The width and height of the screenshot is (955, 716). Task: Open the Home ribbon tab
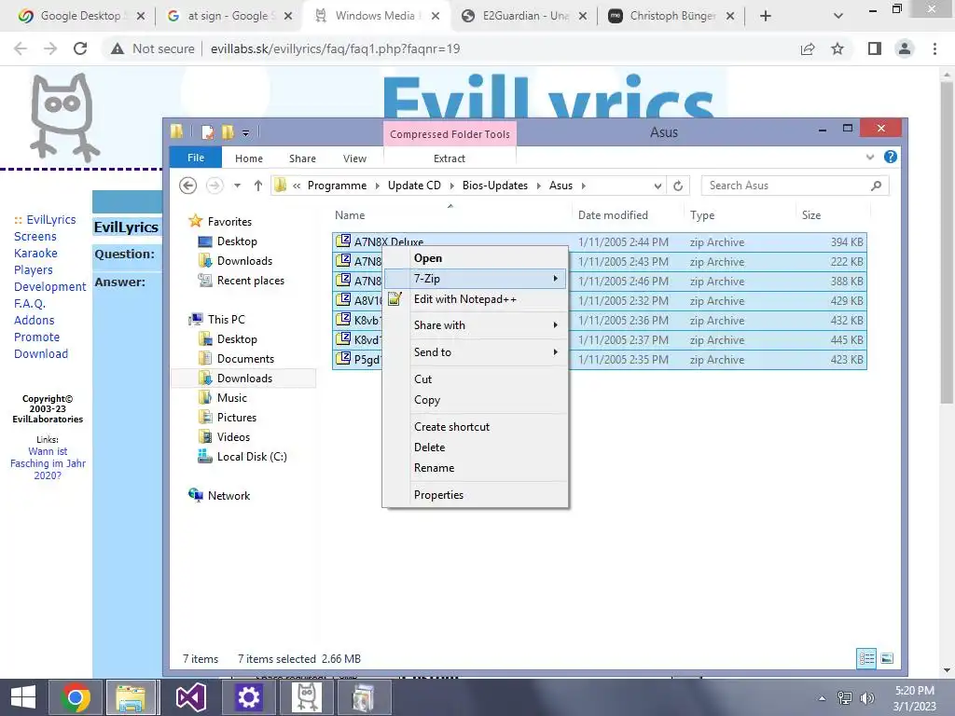(x=248, y=158)
